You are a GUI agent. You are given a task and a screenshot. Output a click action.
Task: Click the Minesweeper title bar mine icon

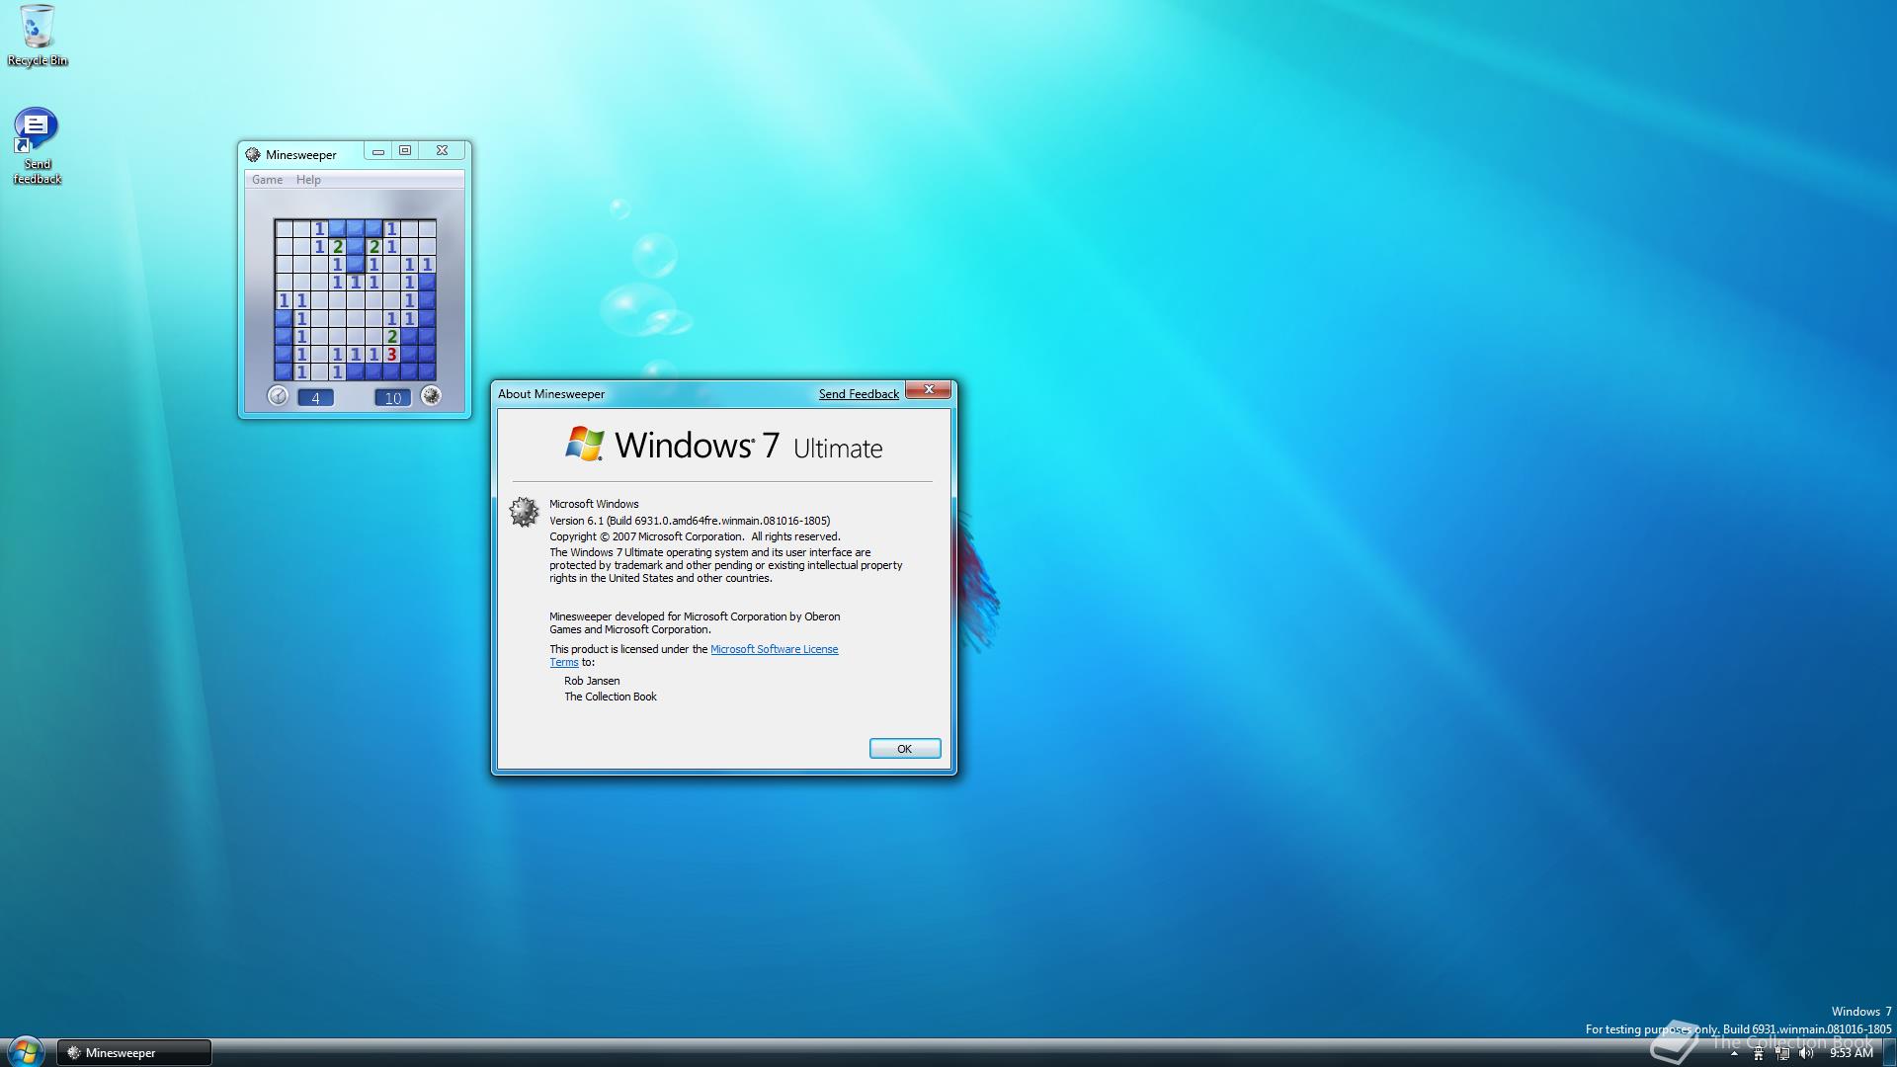pos(253,155)
